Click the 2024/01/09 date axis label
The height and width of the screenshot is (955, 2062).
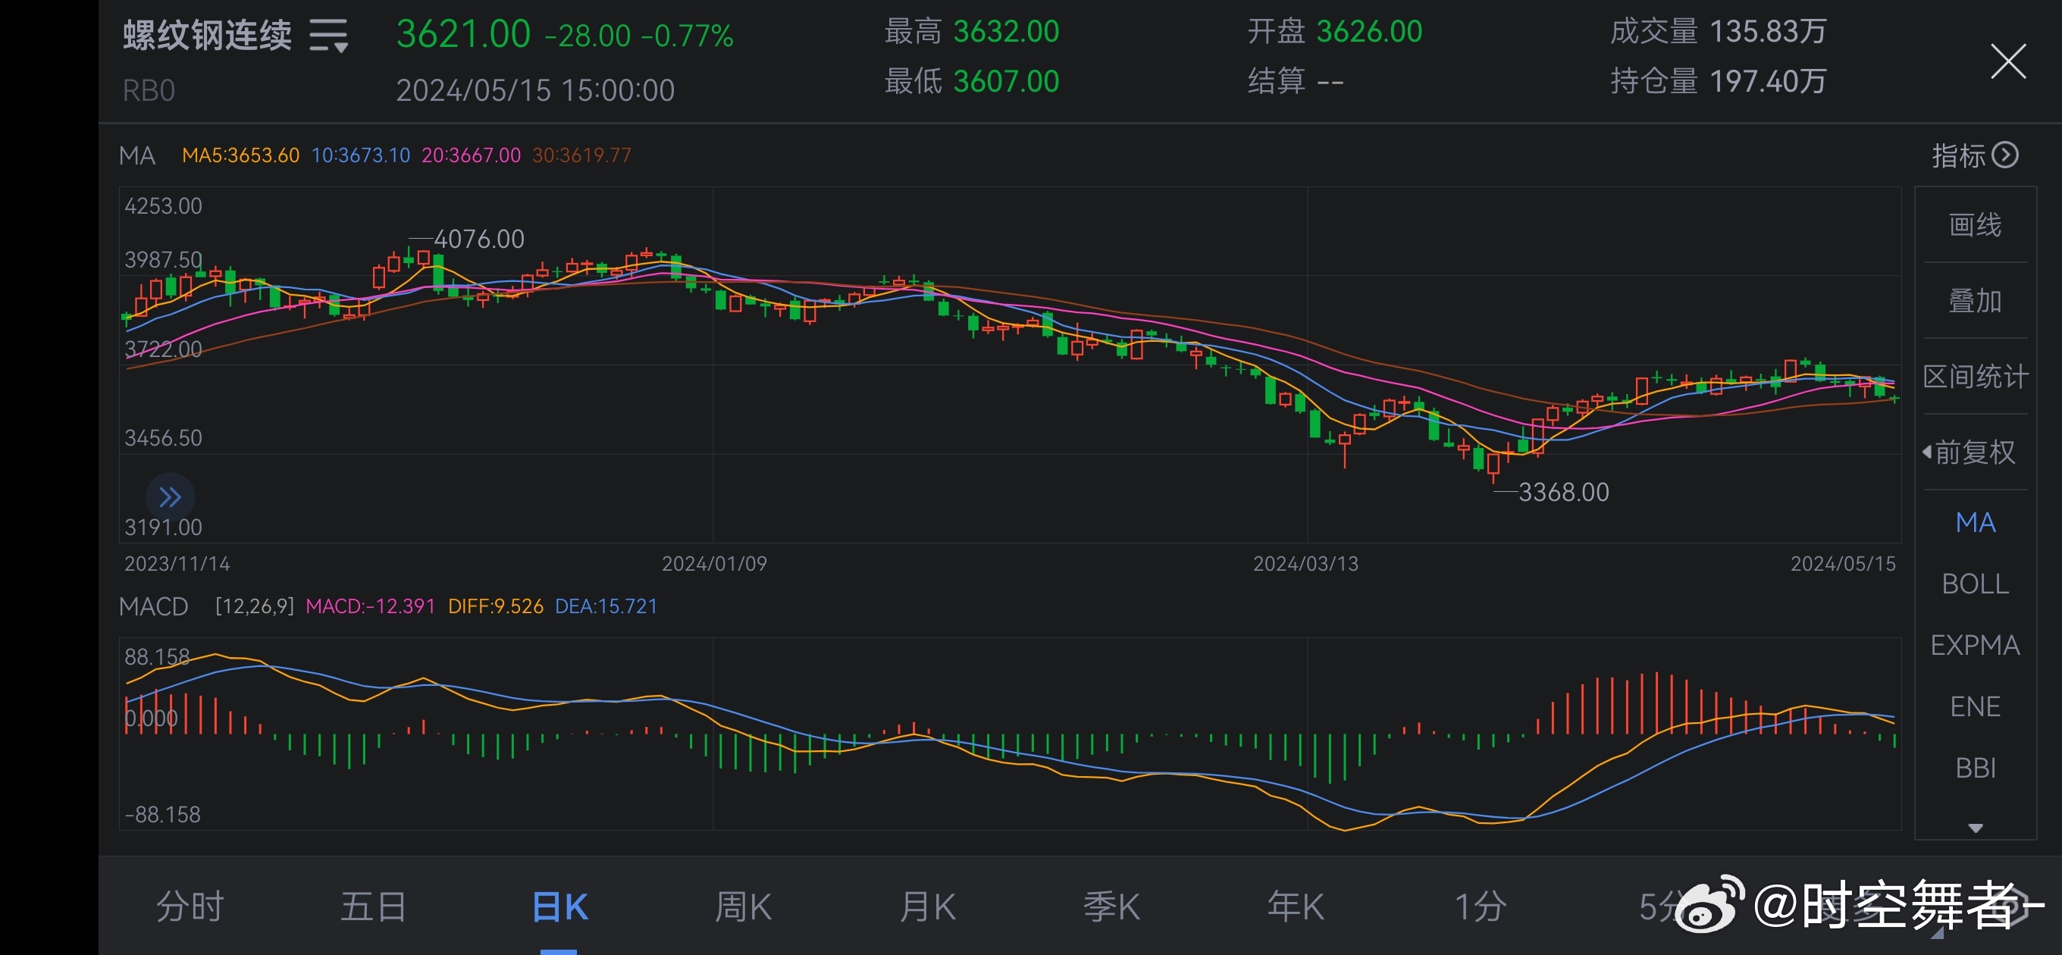click(714, 564)
